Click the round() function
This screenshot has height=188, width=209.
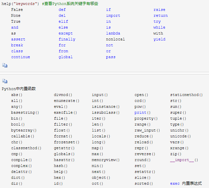(142, 160)
